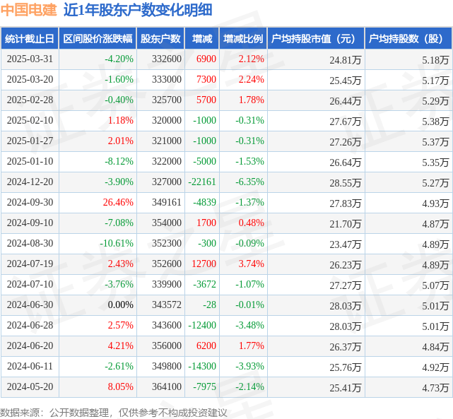The image size is (453, 419).
Task: Click the price change value 0.00%
Action: [x=120, y=305]
